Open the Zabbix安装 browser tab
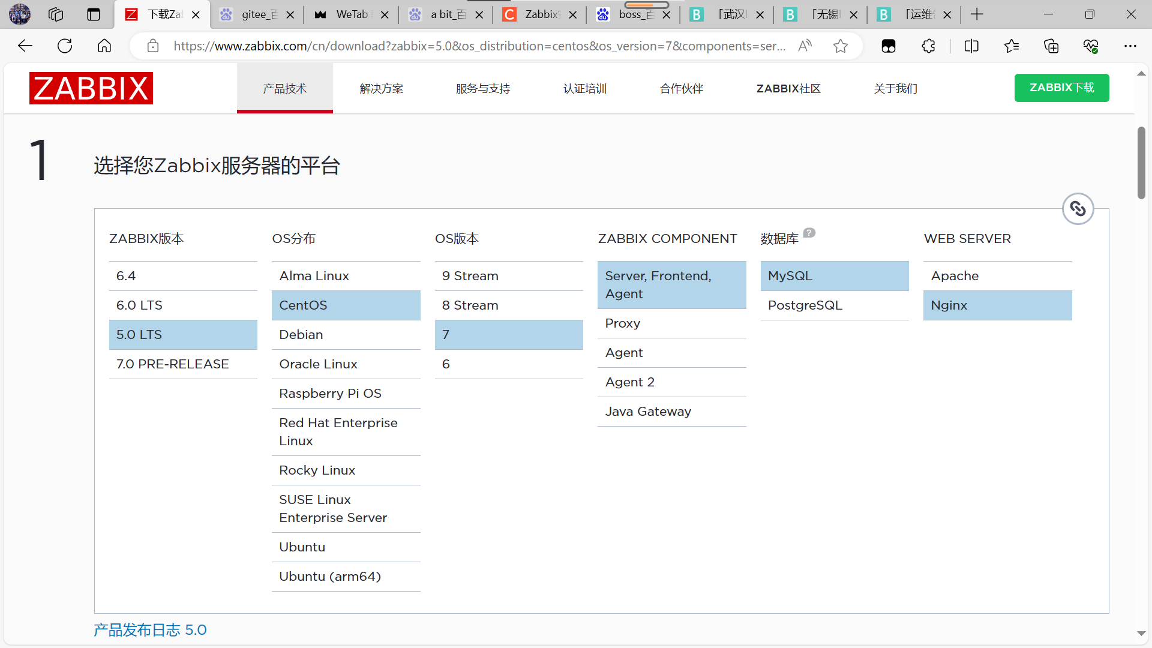The height and width of the screenshot is (648, 1152). click(x=538, y=14)
